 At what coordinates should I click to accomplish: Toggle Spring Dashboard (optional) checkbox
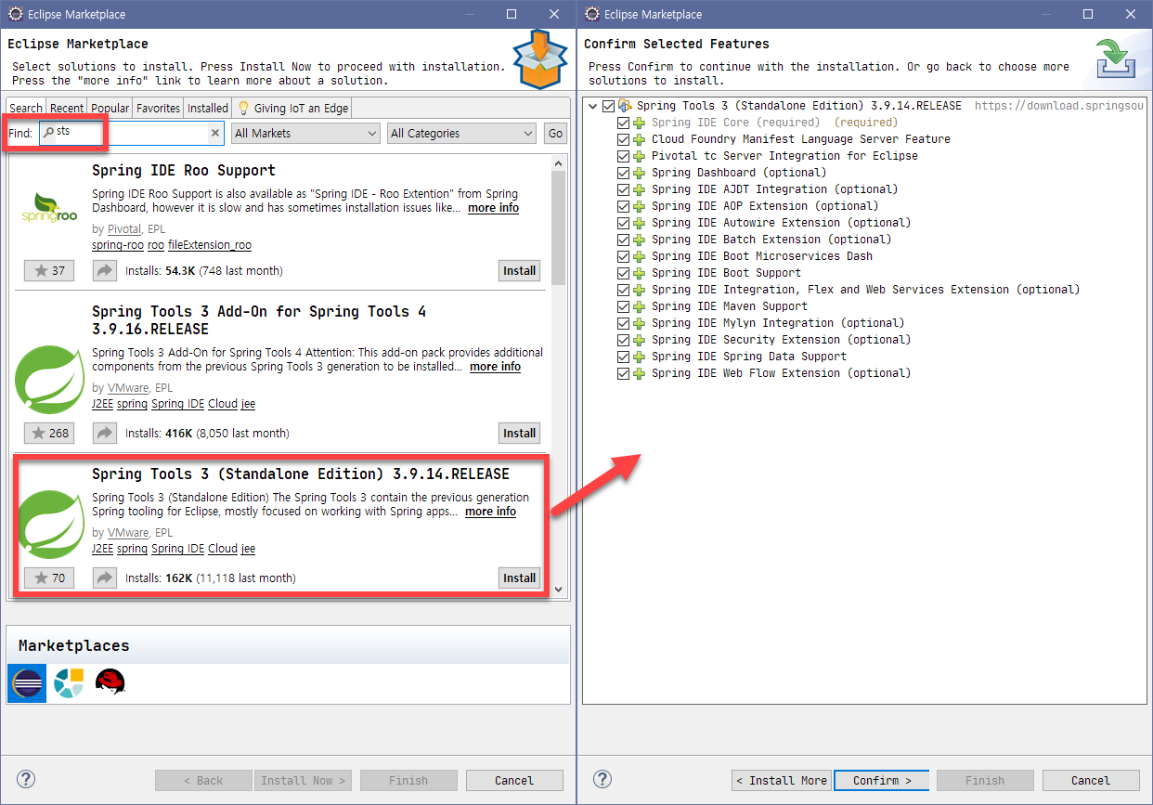(x=623, y=173)
